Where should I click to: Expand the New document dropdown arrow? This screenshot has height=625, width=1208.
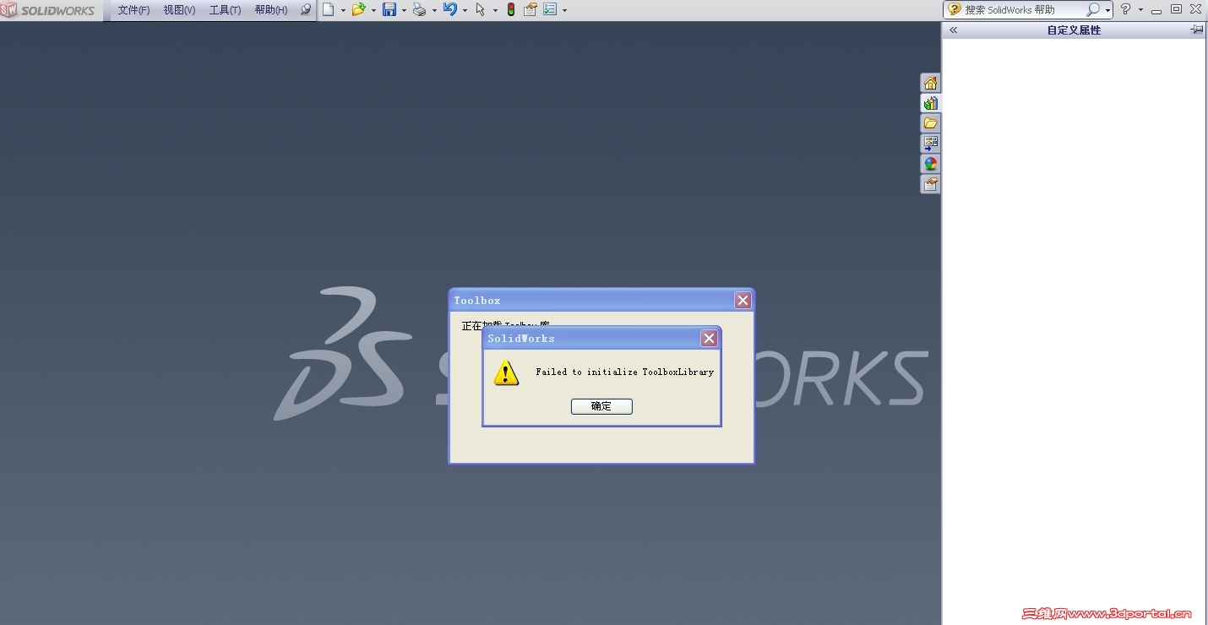343,11
